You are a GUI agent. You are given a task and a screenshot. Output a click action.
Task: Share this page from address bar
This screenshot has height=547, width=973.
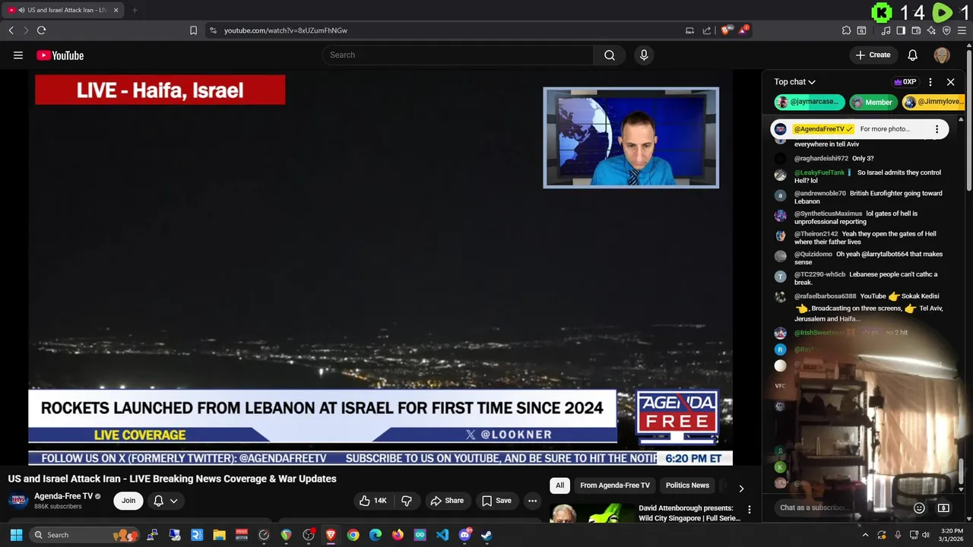[x=707, y=30]
